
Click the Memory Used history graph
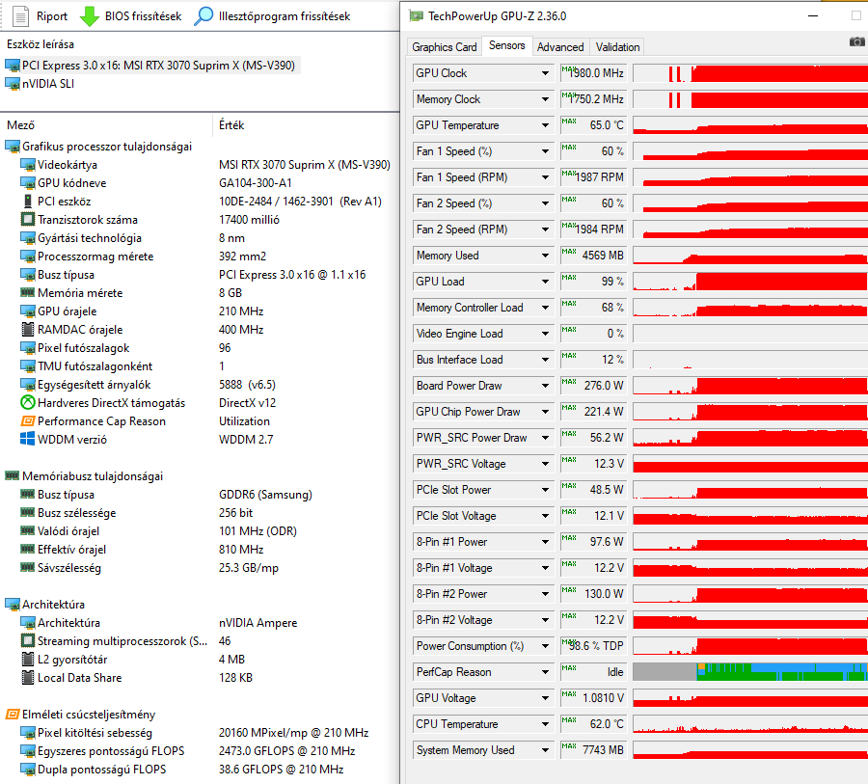[750, 256]
